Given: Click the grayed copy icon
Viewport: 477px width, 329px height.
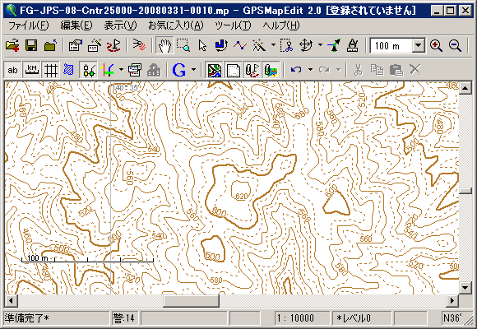Looking at the screenshot, I should pyautogui.click(x=377, y=70).
